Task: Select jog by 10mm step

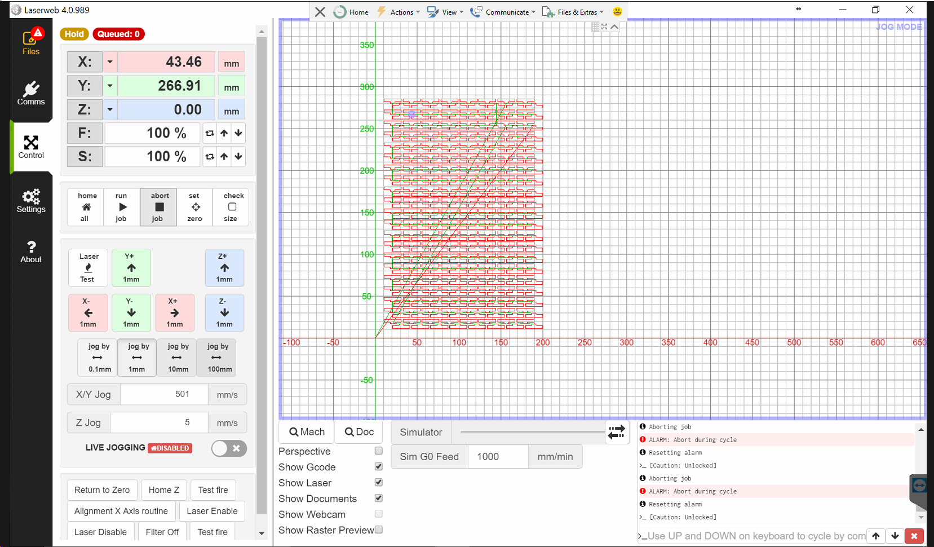Action: pyautogui.click(x=178, y=358)
